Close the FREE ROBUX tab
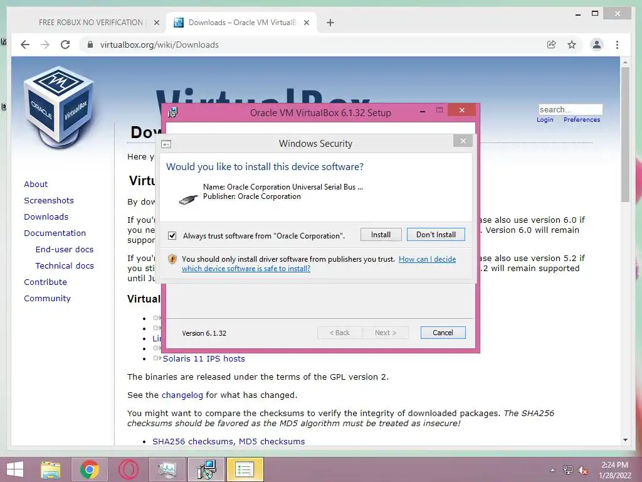 156,23
